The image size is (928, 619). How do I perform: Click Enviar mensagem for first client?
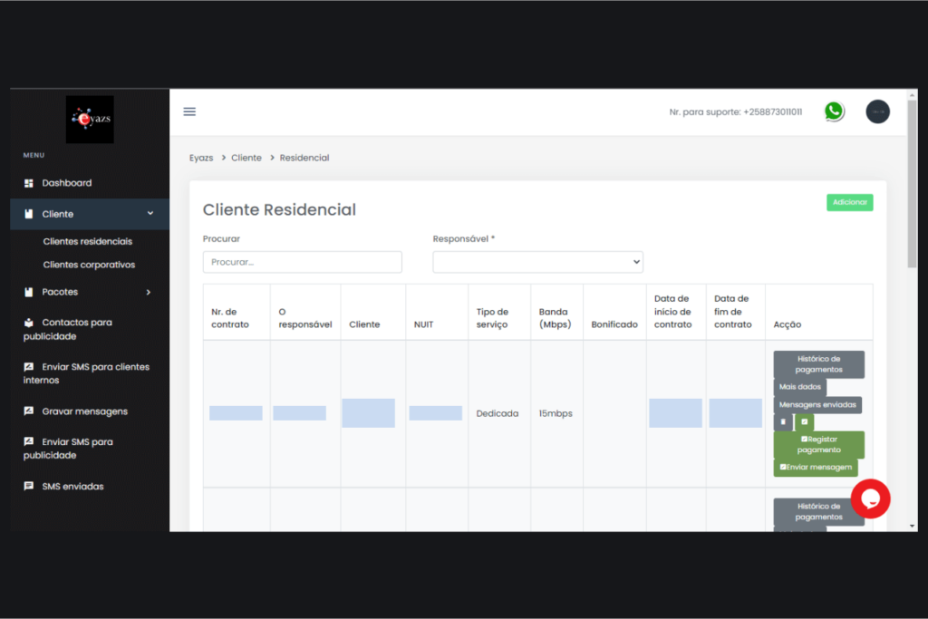pyautogui.click(x=816, y=468)
